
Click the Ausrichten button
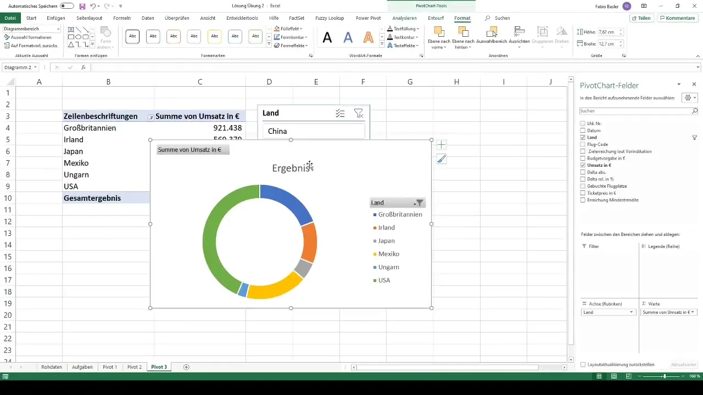click(x=519, y=37)
